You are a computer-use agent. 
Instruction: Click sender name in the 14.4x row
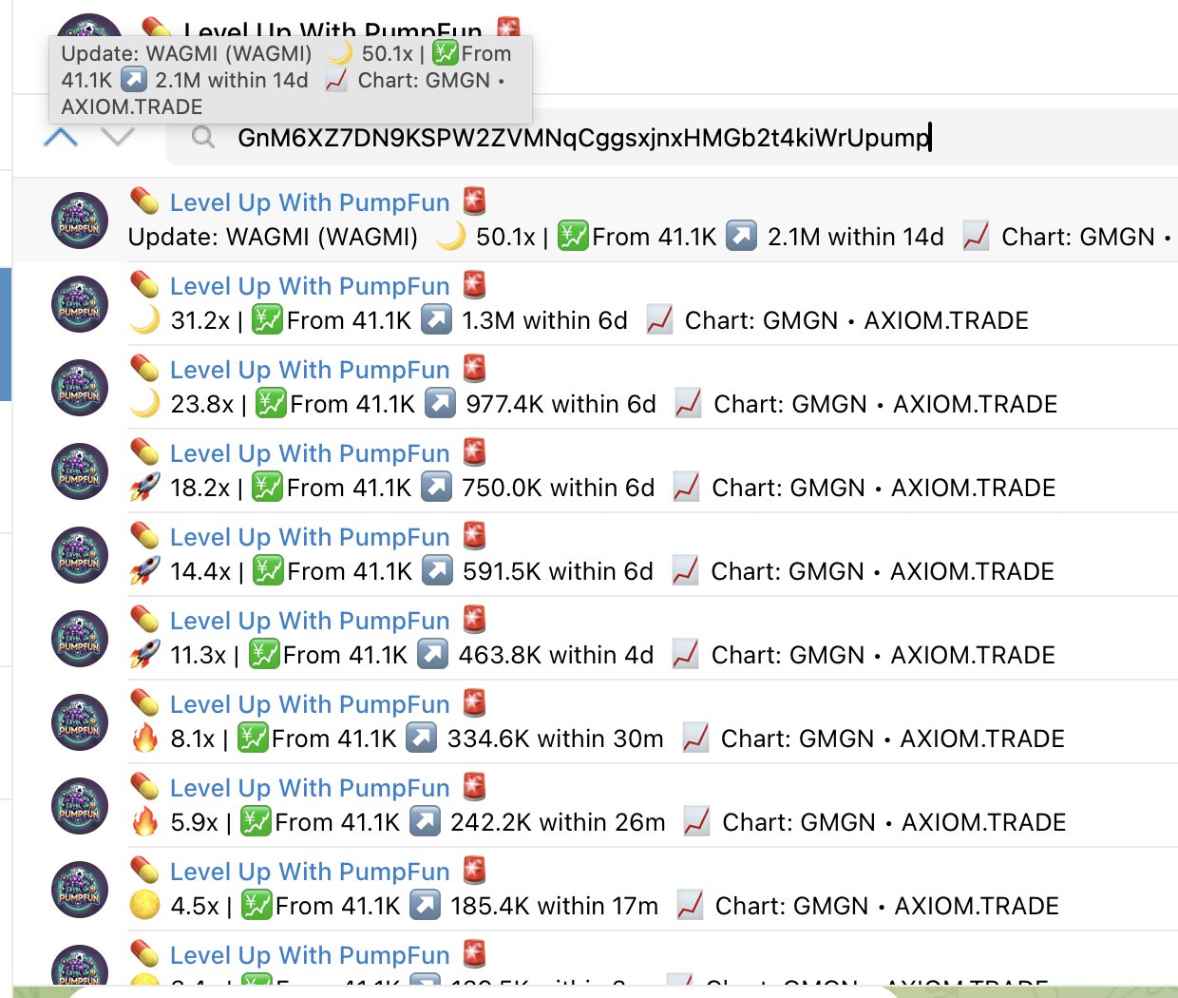[310, 537]
